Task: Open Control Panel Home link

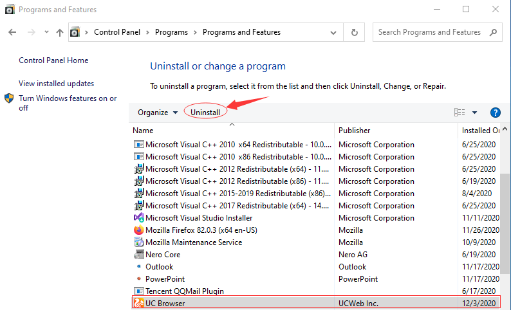Action: pos(53,60)
